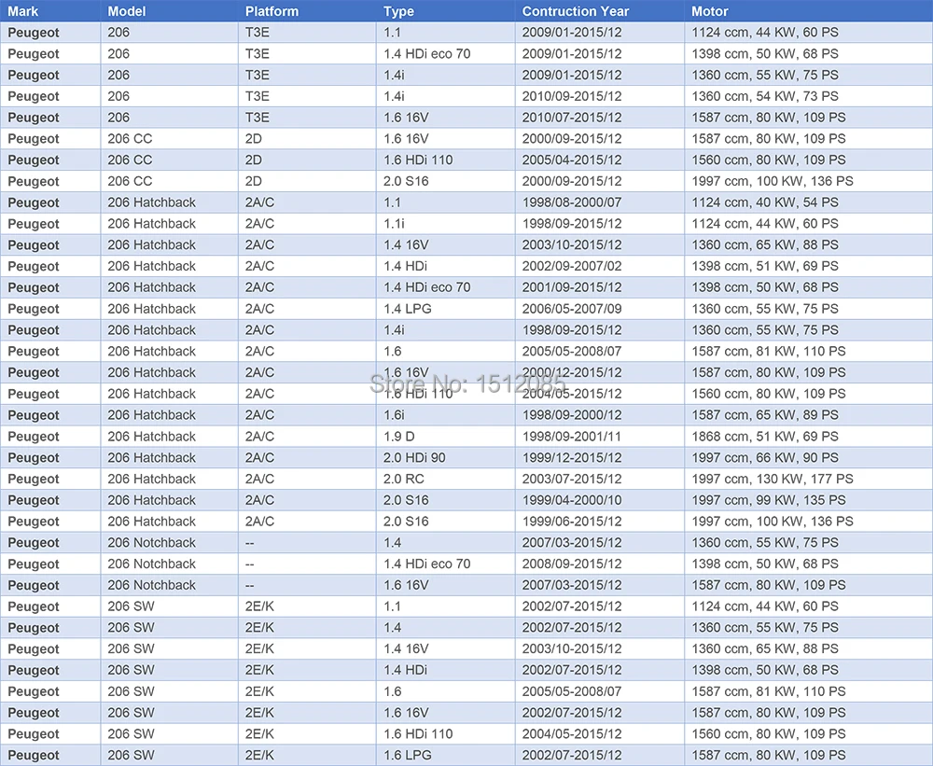Click construction year 1998/09-2000/12
This screenshot has height=766, width=933.
click(x=572, y=415)
